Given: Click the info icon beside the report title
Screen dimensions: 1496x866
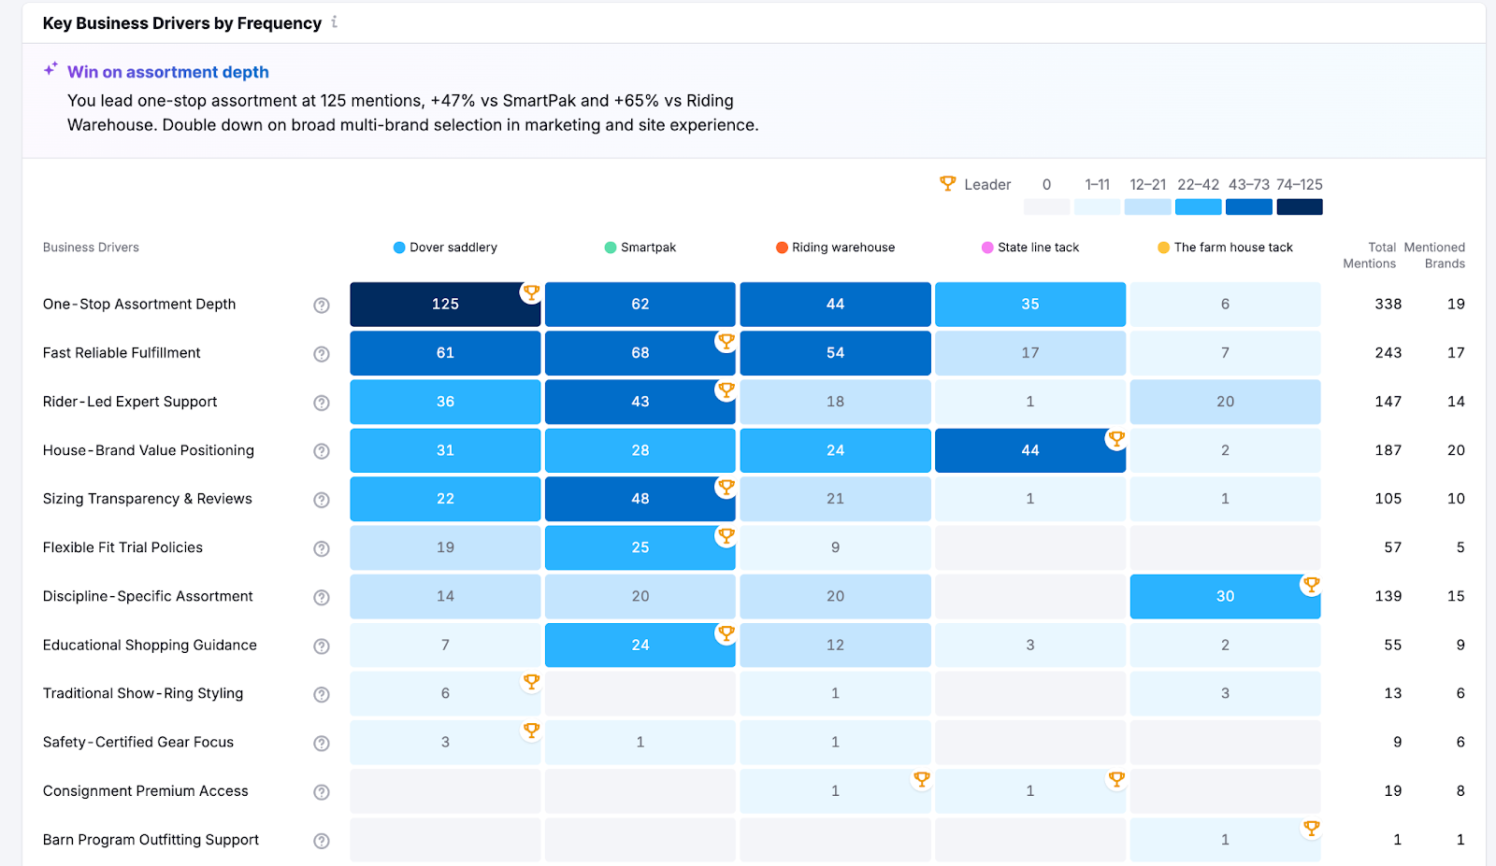Looking at the screenshot, I should point(335,23).
